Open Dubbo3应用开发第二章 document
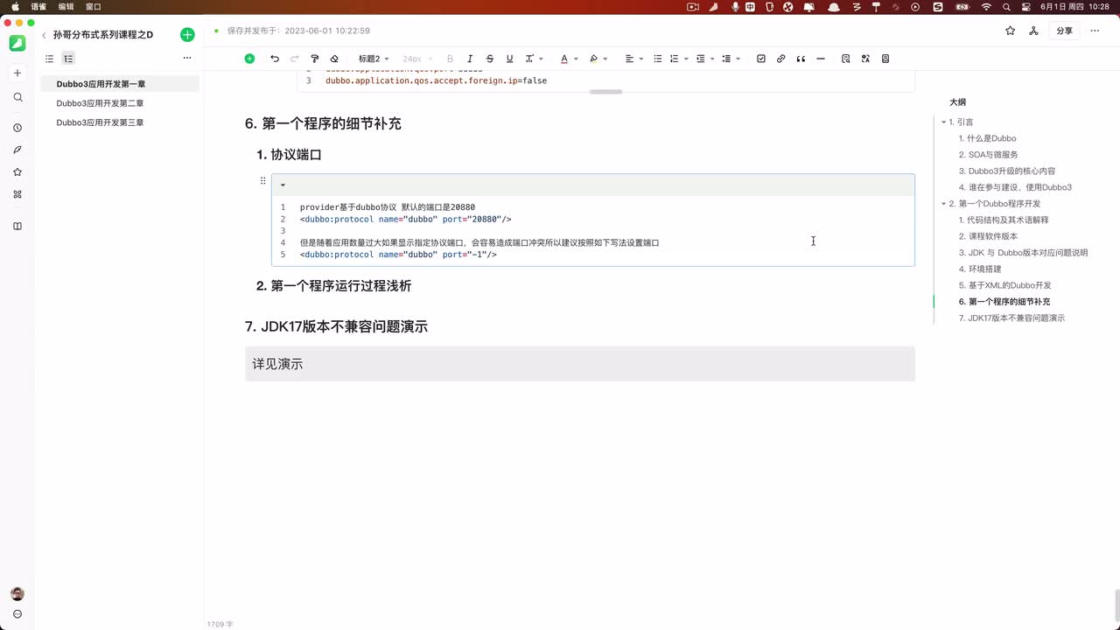Screen dimensions: 1120x630 120,103
